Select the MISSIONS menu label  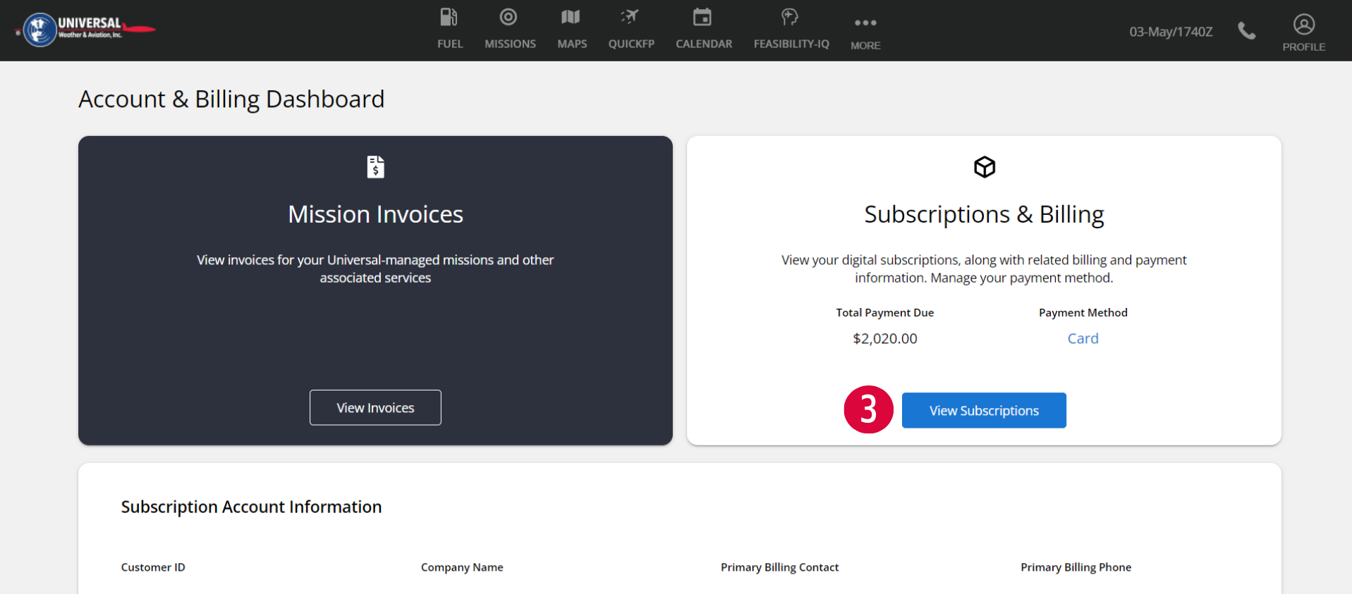(510, 44)
